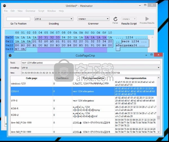Click the code page table scrollbar thumb

pyautogui.click(x=159, y=118)
